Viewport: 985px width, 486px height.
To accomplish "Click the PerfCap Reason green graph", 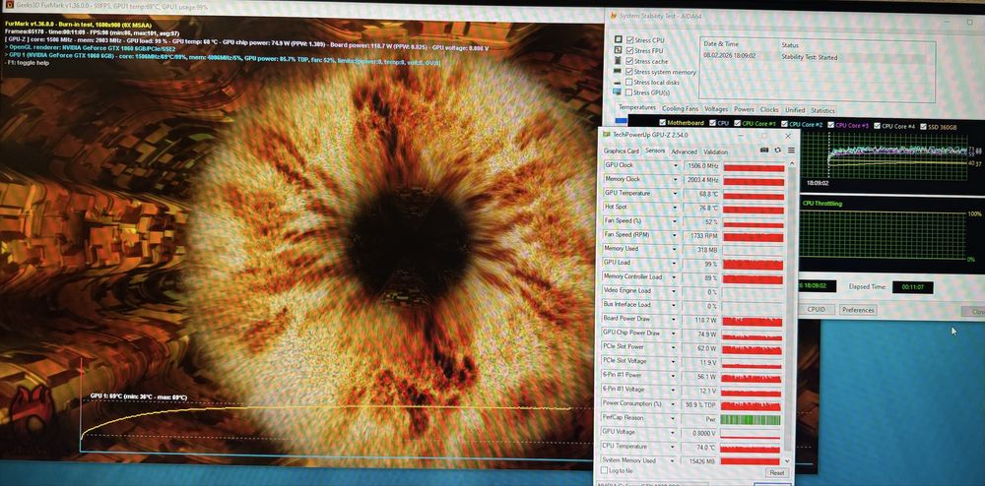I will click(751, 419).
